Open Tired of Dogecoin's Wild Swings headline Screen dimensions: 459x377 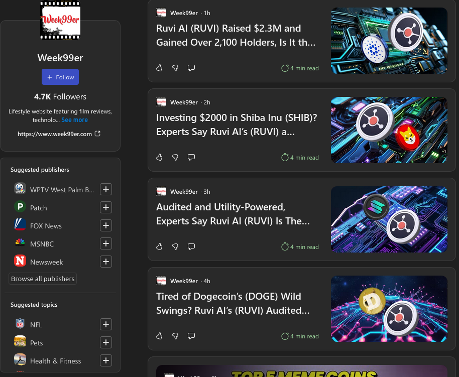coord(233,303)
